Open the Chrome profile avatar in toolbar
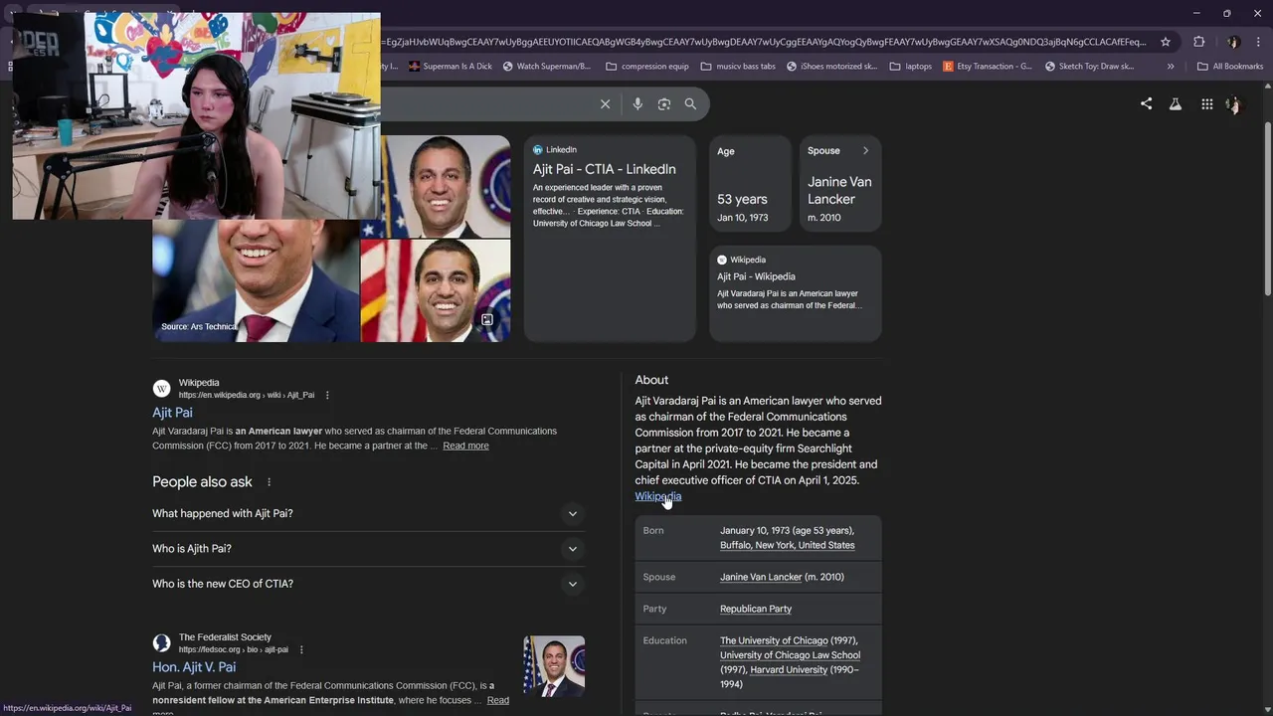Viewport: 1273px width, 716px height. (x=1233, y=42)
